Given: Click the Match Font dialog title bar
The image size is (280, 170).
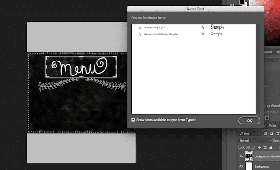Looking at the screenshot, I should pyautogui.click(x=196, y=9).
